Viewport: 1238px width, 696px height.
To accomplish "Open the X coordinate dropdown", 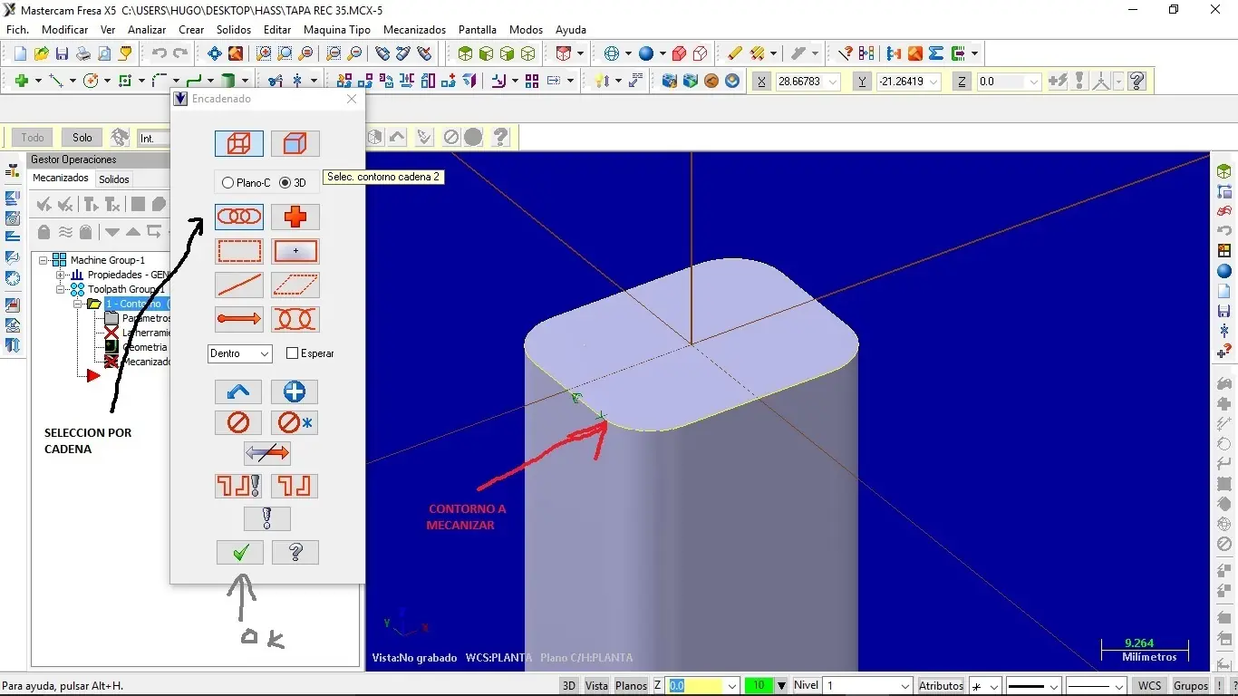I will 833,82.
